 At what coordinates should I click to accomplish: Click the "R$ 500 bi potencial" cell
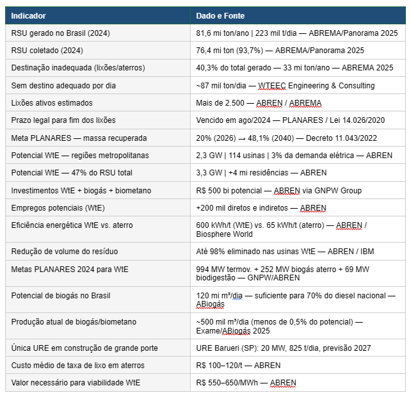pos(278,190)
